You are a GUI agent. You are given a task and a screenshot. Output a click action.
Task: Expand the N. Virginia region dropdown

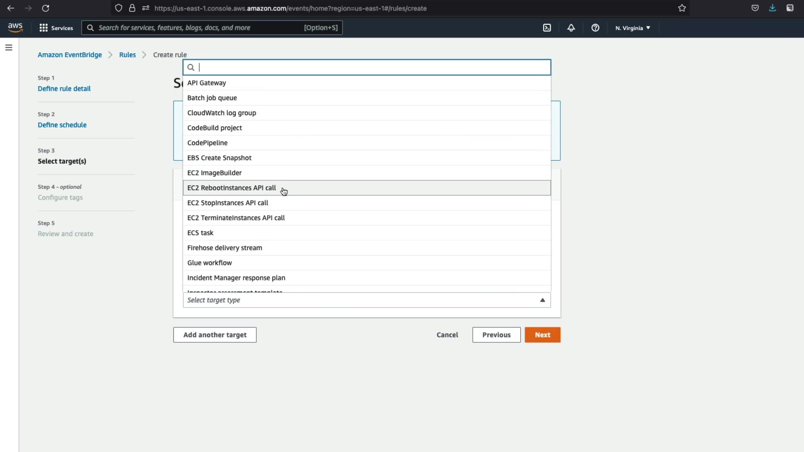632,28
